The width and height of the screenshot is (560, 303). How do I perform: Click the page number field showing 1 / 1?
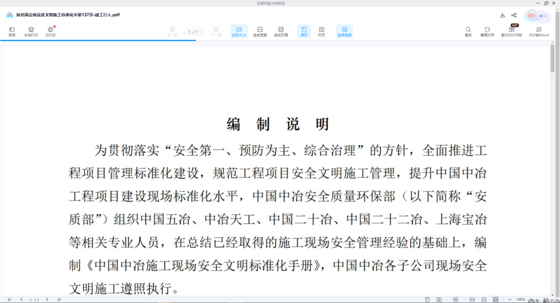(193, 32)
